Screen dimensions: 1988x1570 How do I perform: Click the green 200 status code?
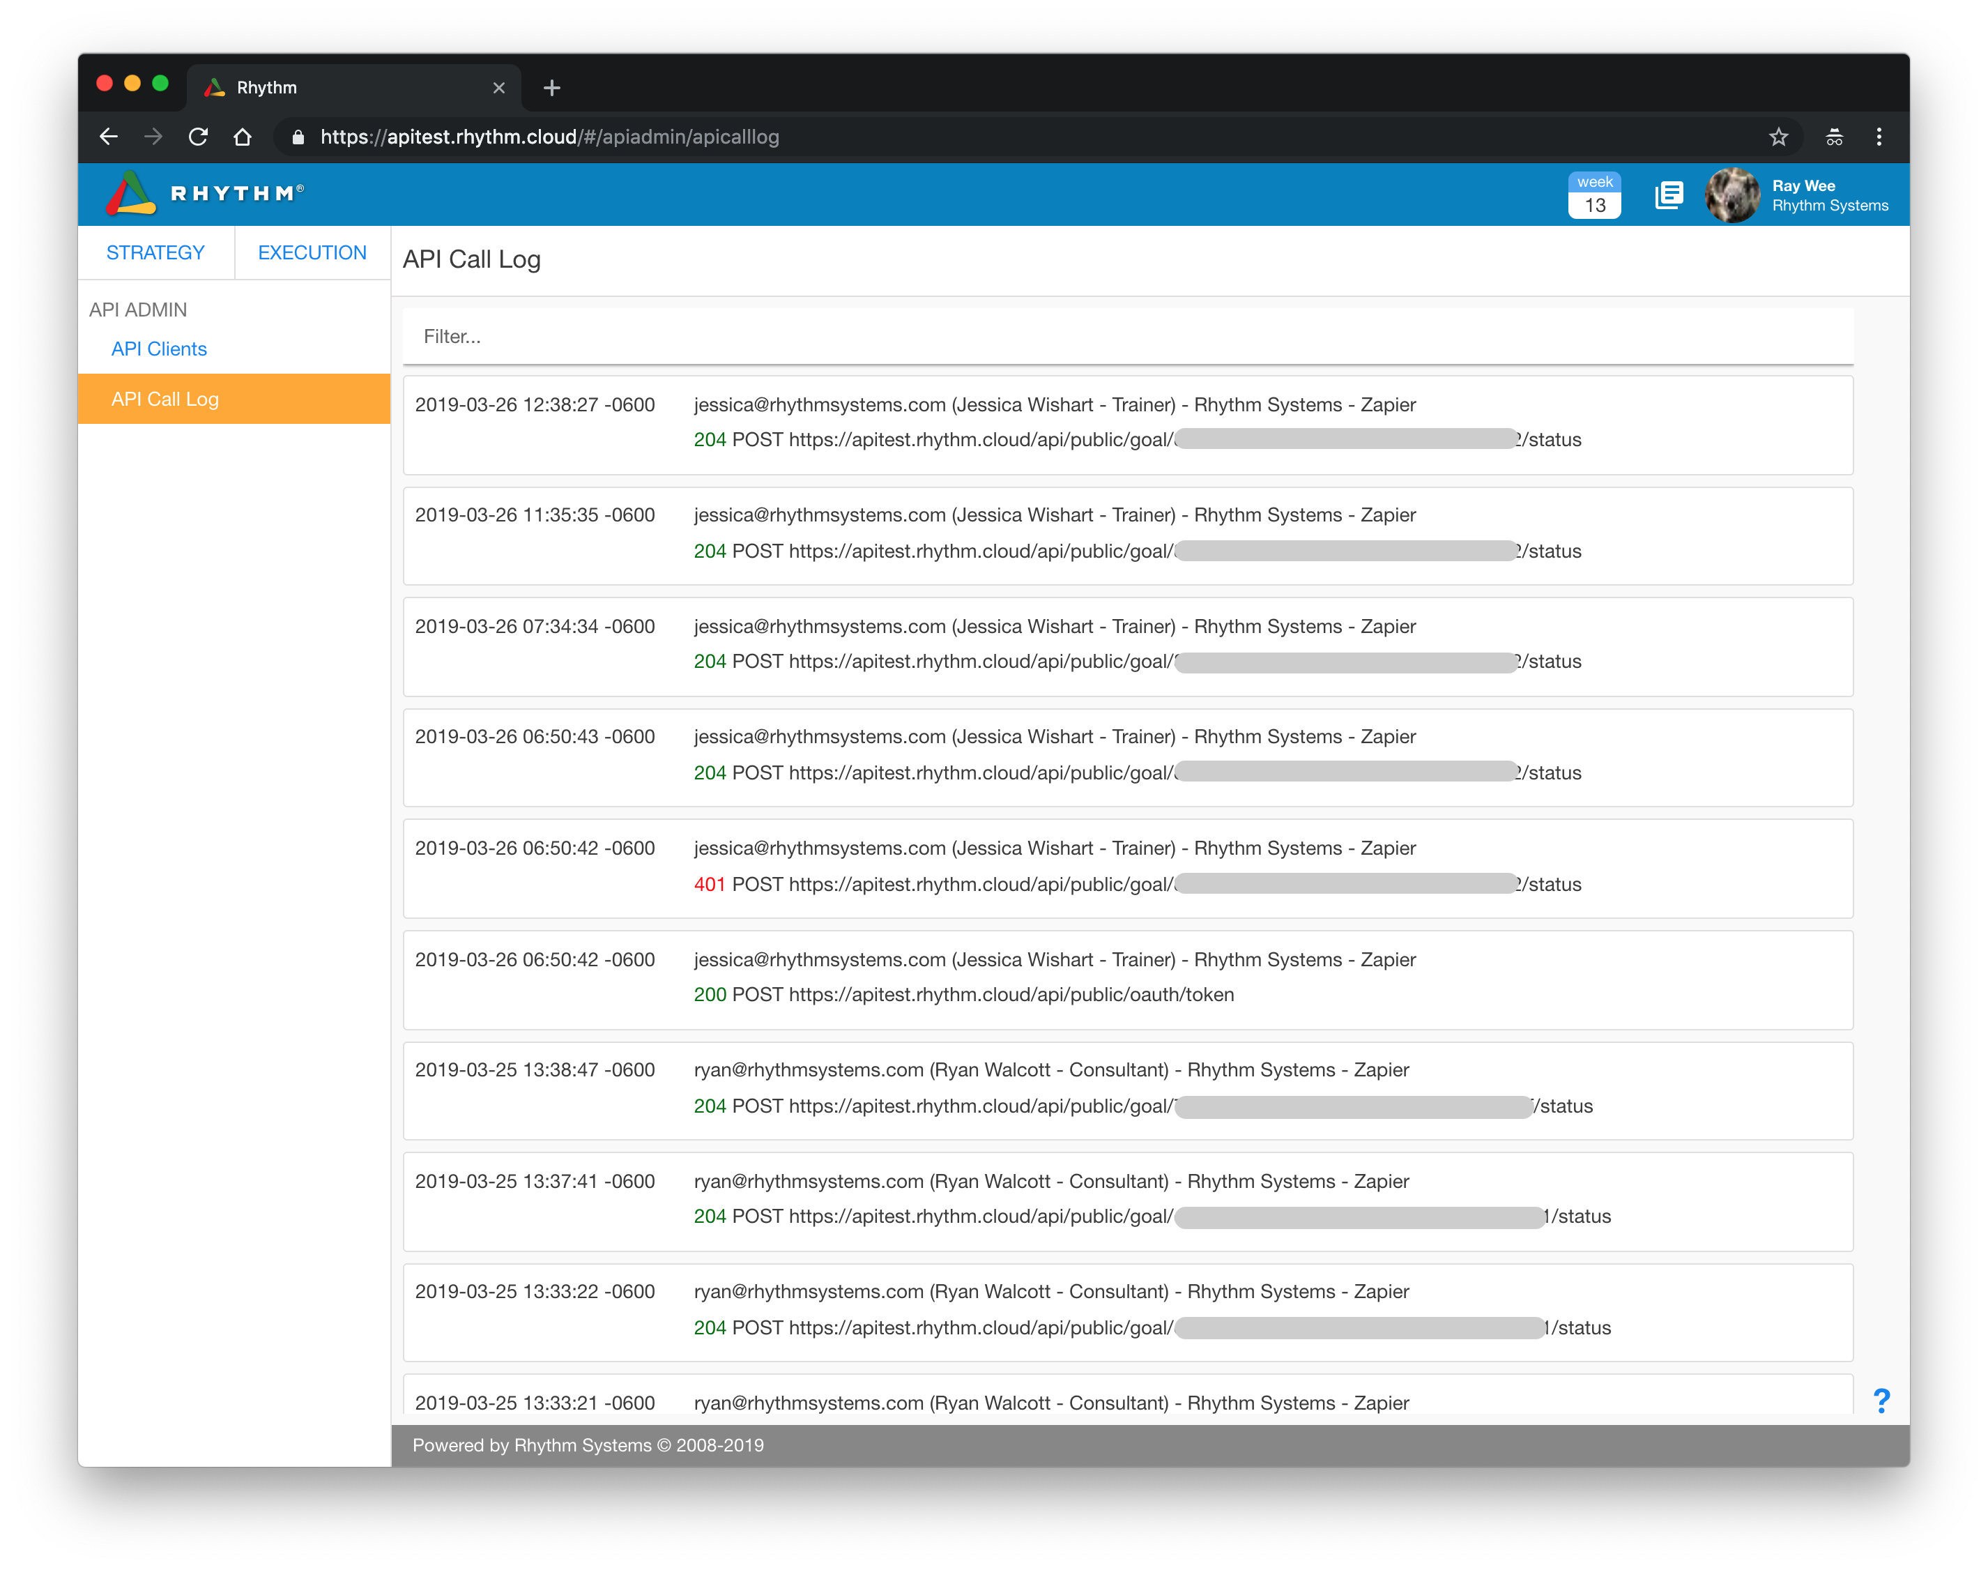click(x=710, y=995)
